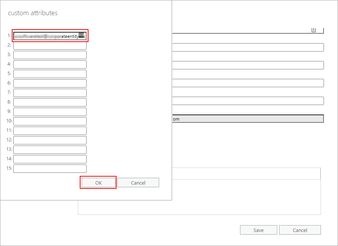Click into custom attribute 4 field
This screenshot has height=246, width=338.
[x=50, y=64]
